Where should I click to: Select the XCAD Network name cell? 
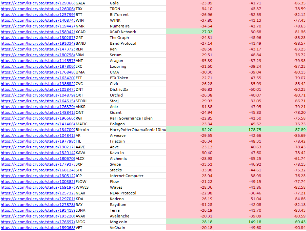pyautogui.click(x=137, y=32)
